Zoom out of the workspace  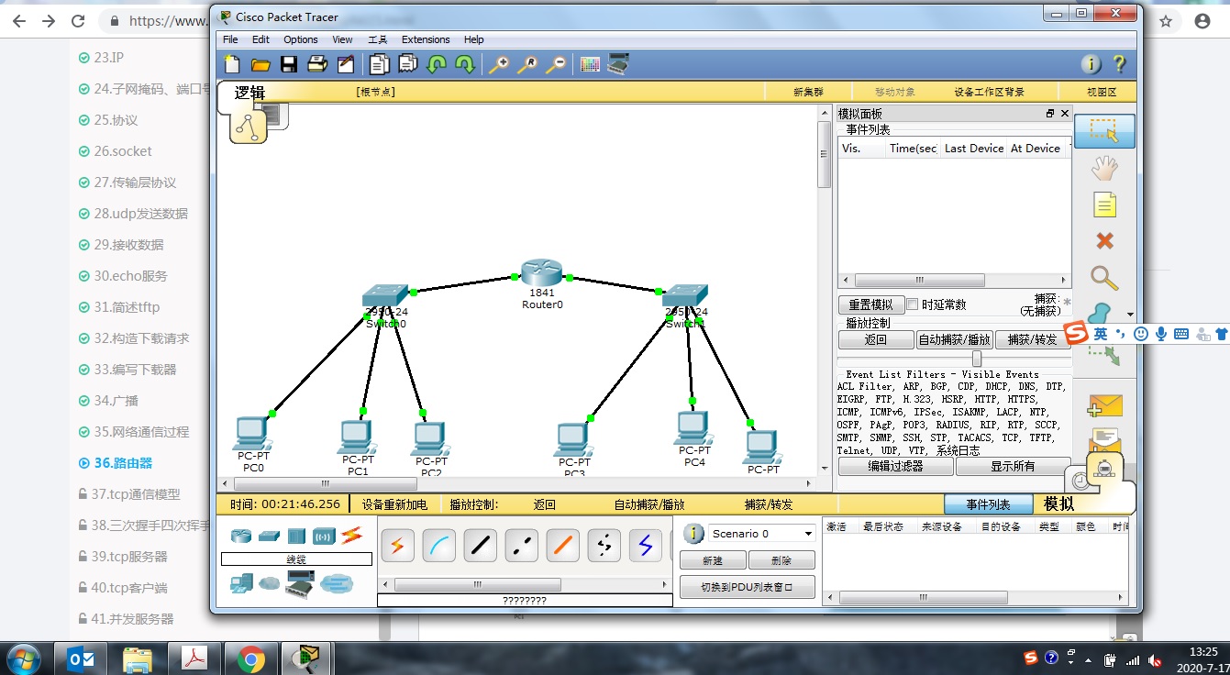[x=556, y=64]
